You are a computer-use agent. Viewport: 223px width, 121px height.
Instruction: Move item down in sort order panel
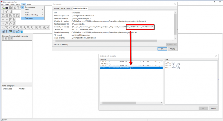pos(6,38)
